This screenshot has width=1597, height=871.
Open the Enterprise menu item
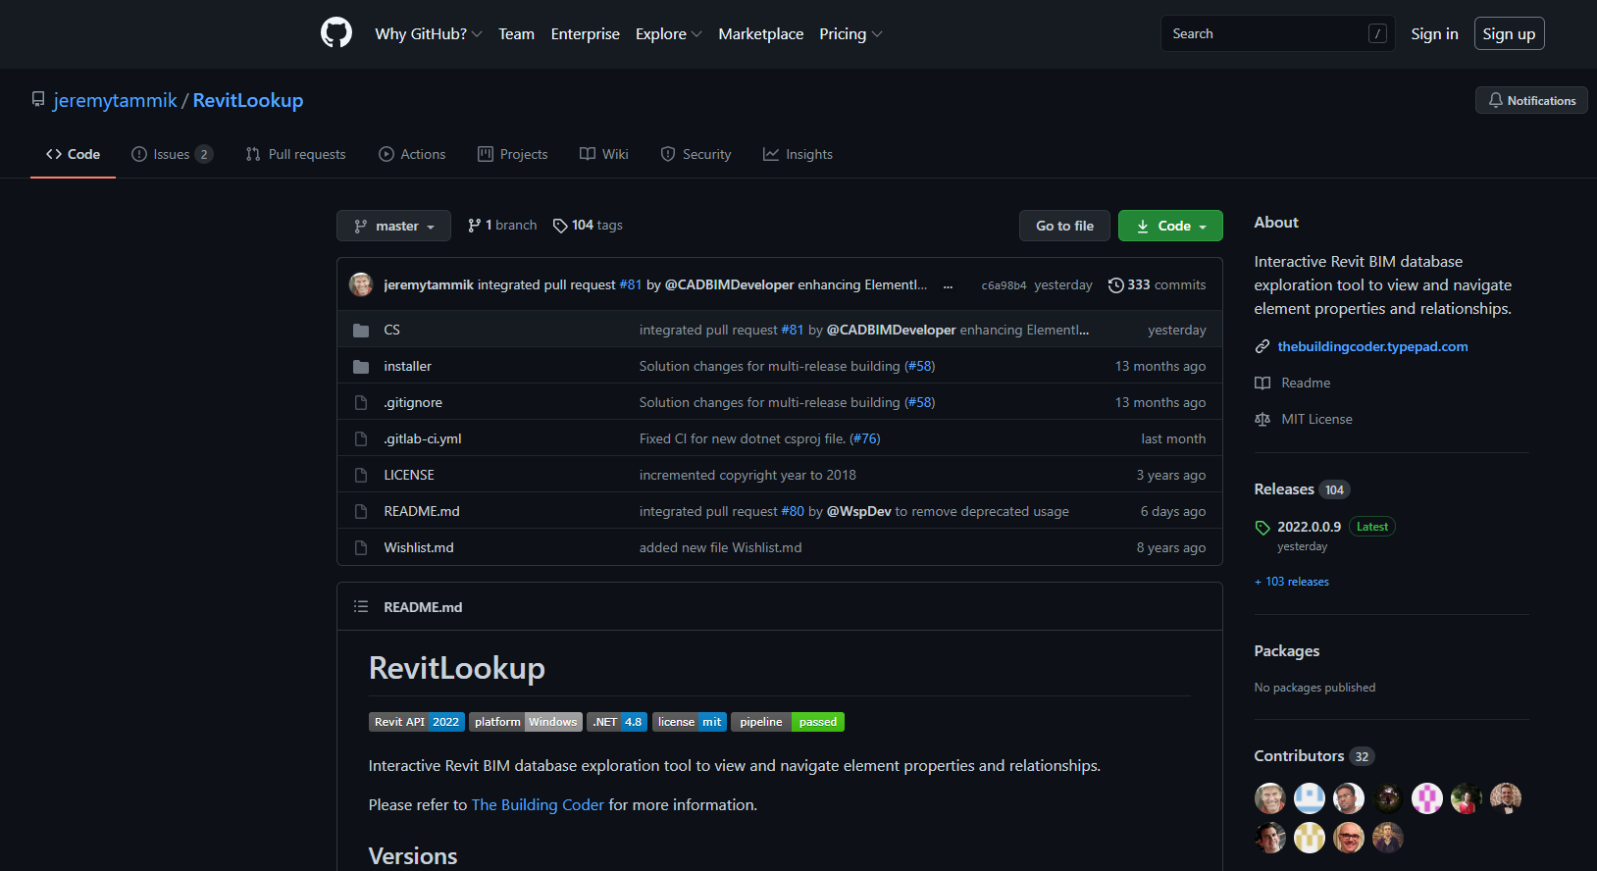586,33
